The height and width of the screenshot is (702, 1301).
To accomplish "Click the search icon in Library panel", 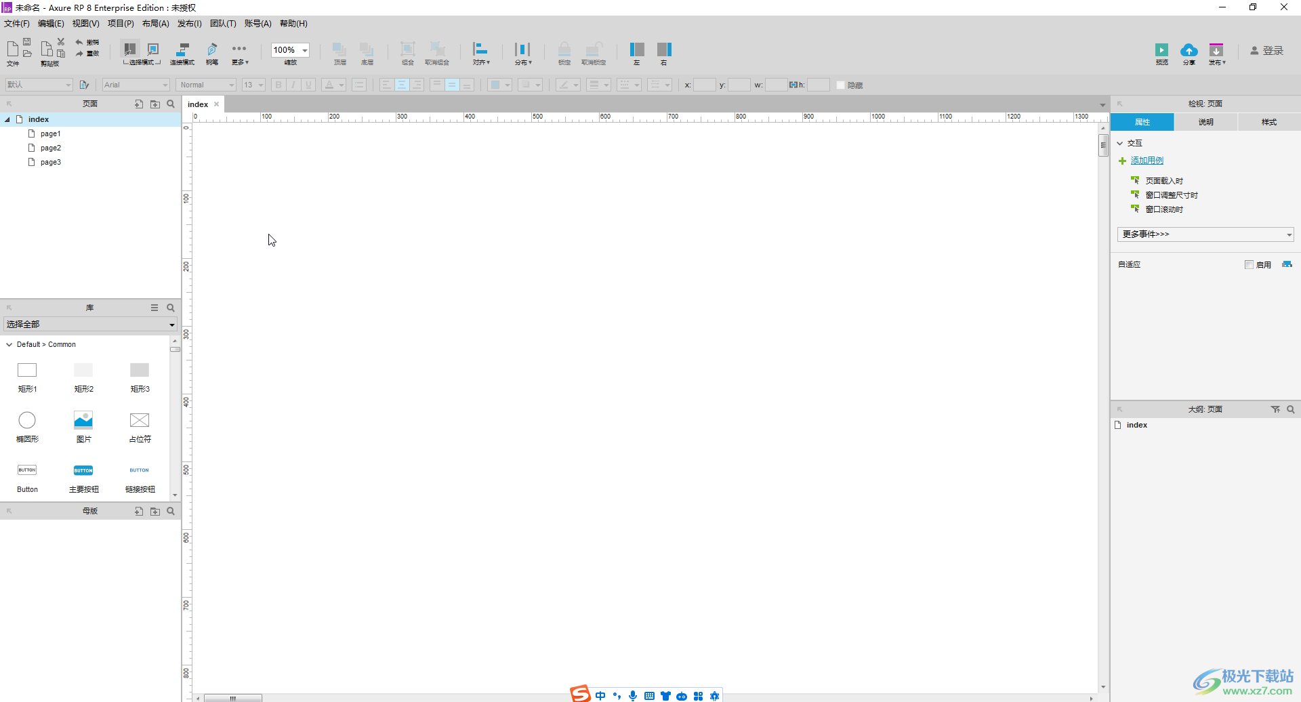I will pyautogui.click(x=171, y=308).
